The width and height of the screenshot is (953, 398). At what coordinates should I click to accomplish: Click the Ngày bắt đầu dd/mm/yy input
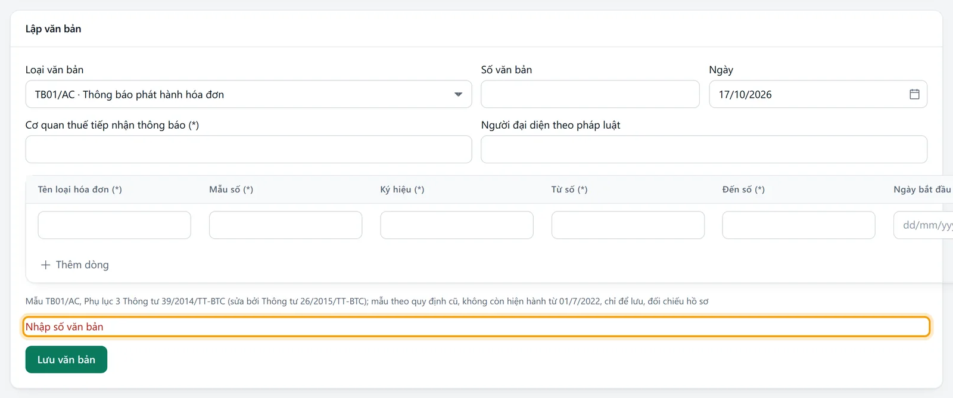click(x=923, y=225)
